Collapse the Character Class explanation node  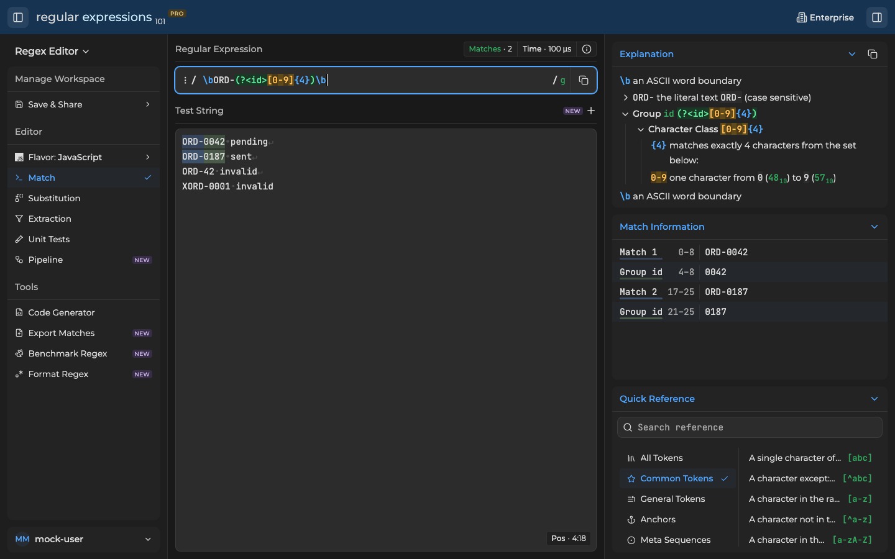[641, 129]
